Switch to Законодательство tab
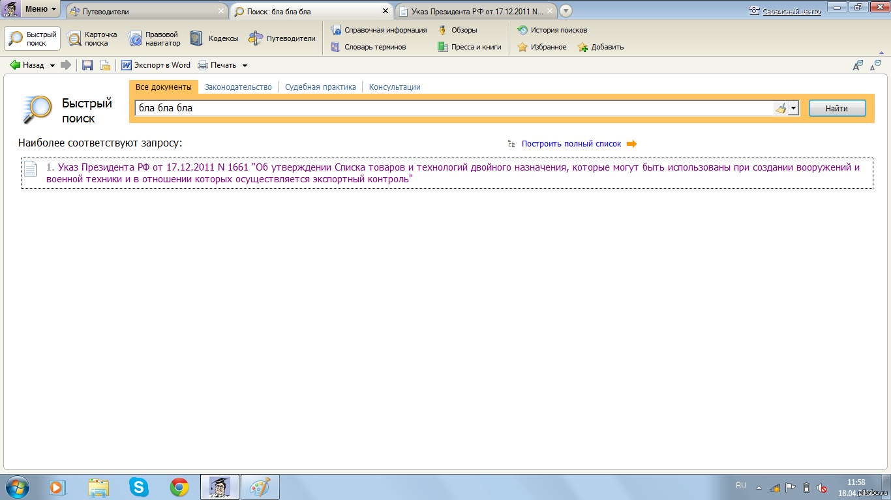891x500 pixels. (238, 87)
